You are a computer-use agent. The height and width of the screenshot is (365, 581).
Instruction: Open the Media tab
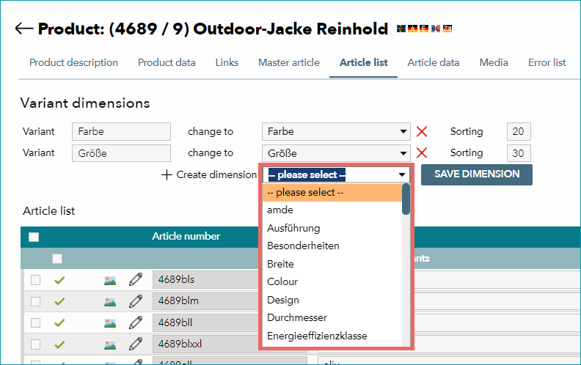(x=494, y=62)
